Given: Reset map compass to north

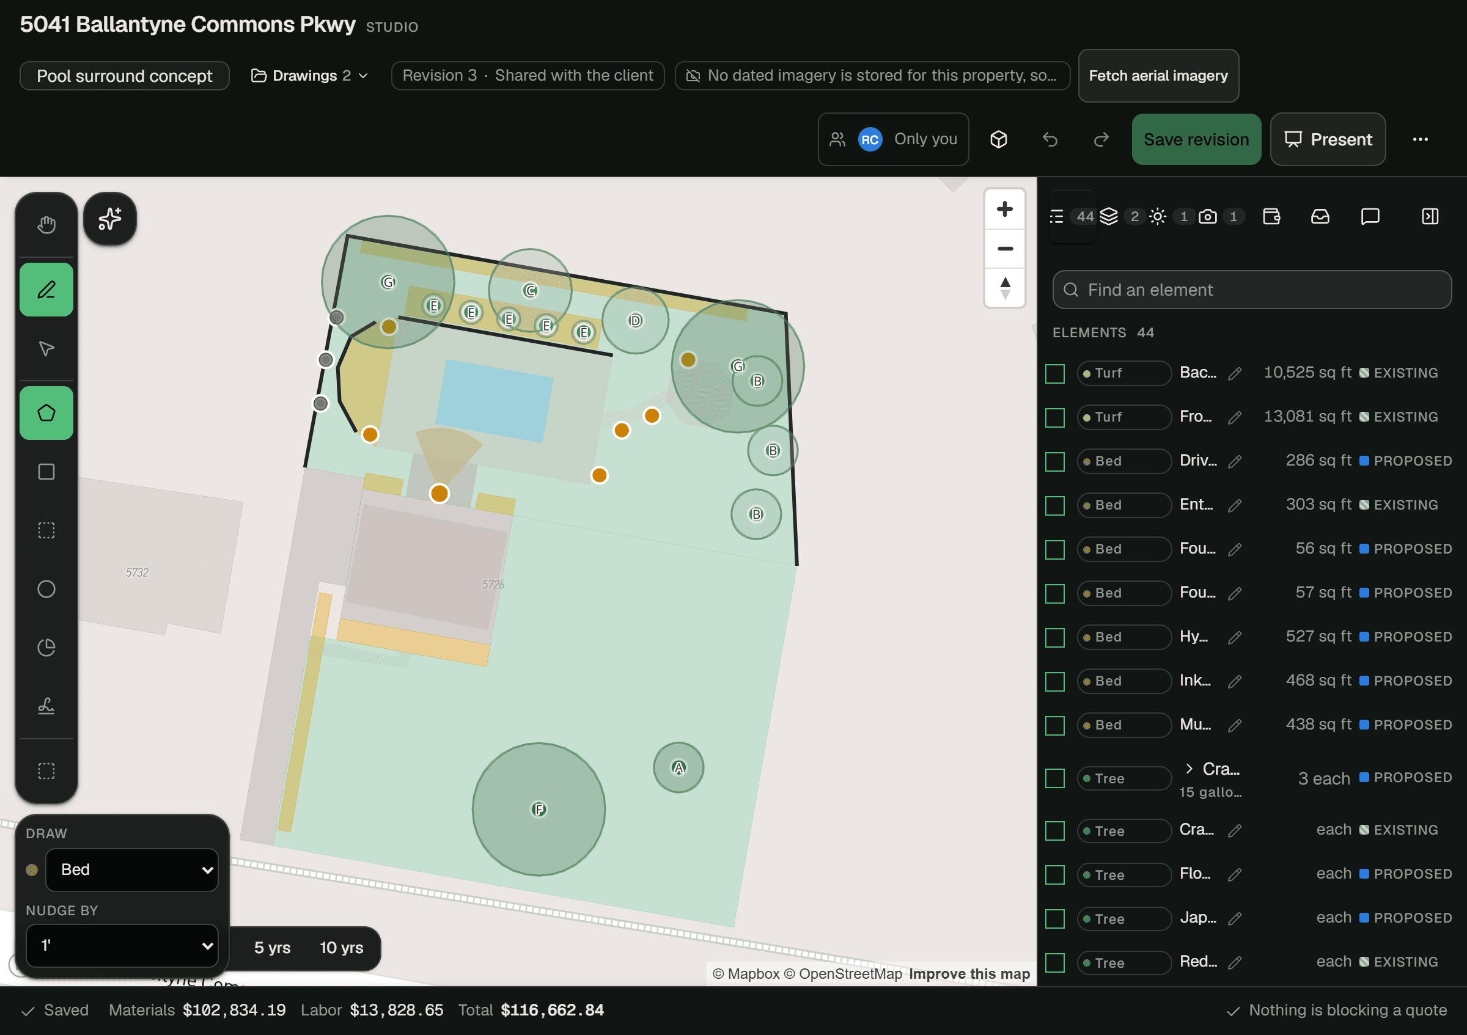Looking at the screenshot, I should [1005, 288].
